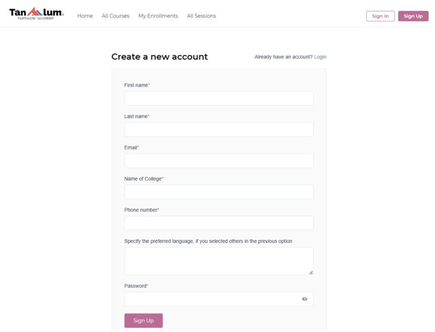Submit form with bottom Sign Up button

click(x=144, y=321)
